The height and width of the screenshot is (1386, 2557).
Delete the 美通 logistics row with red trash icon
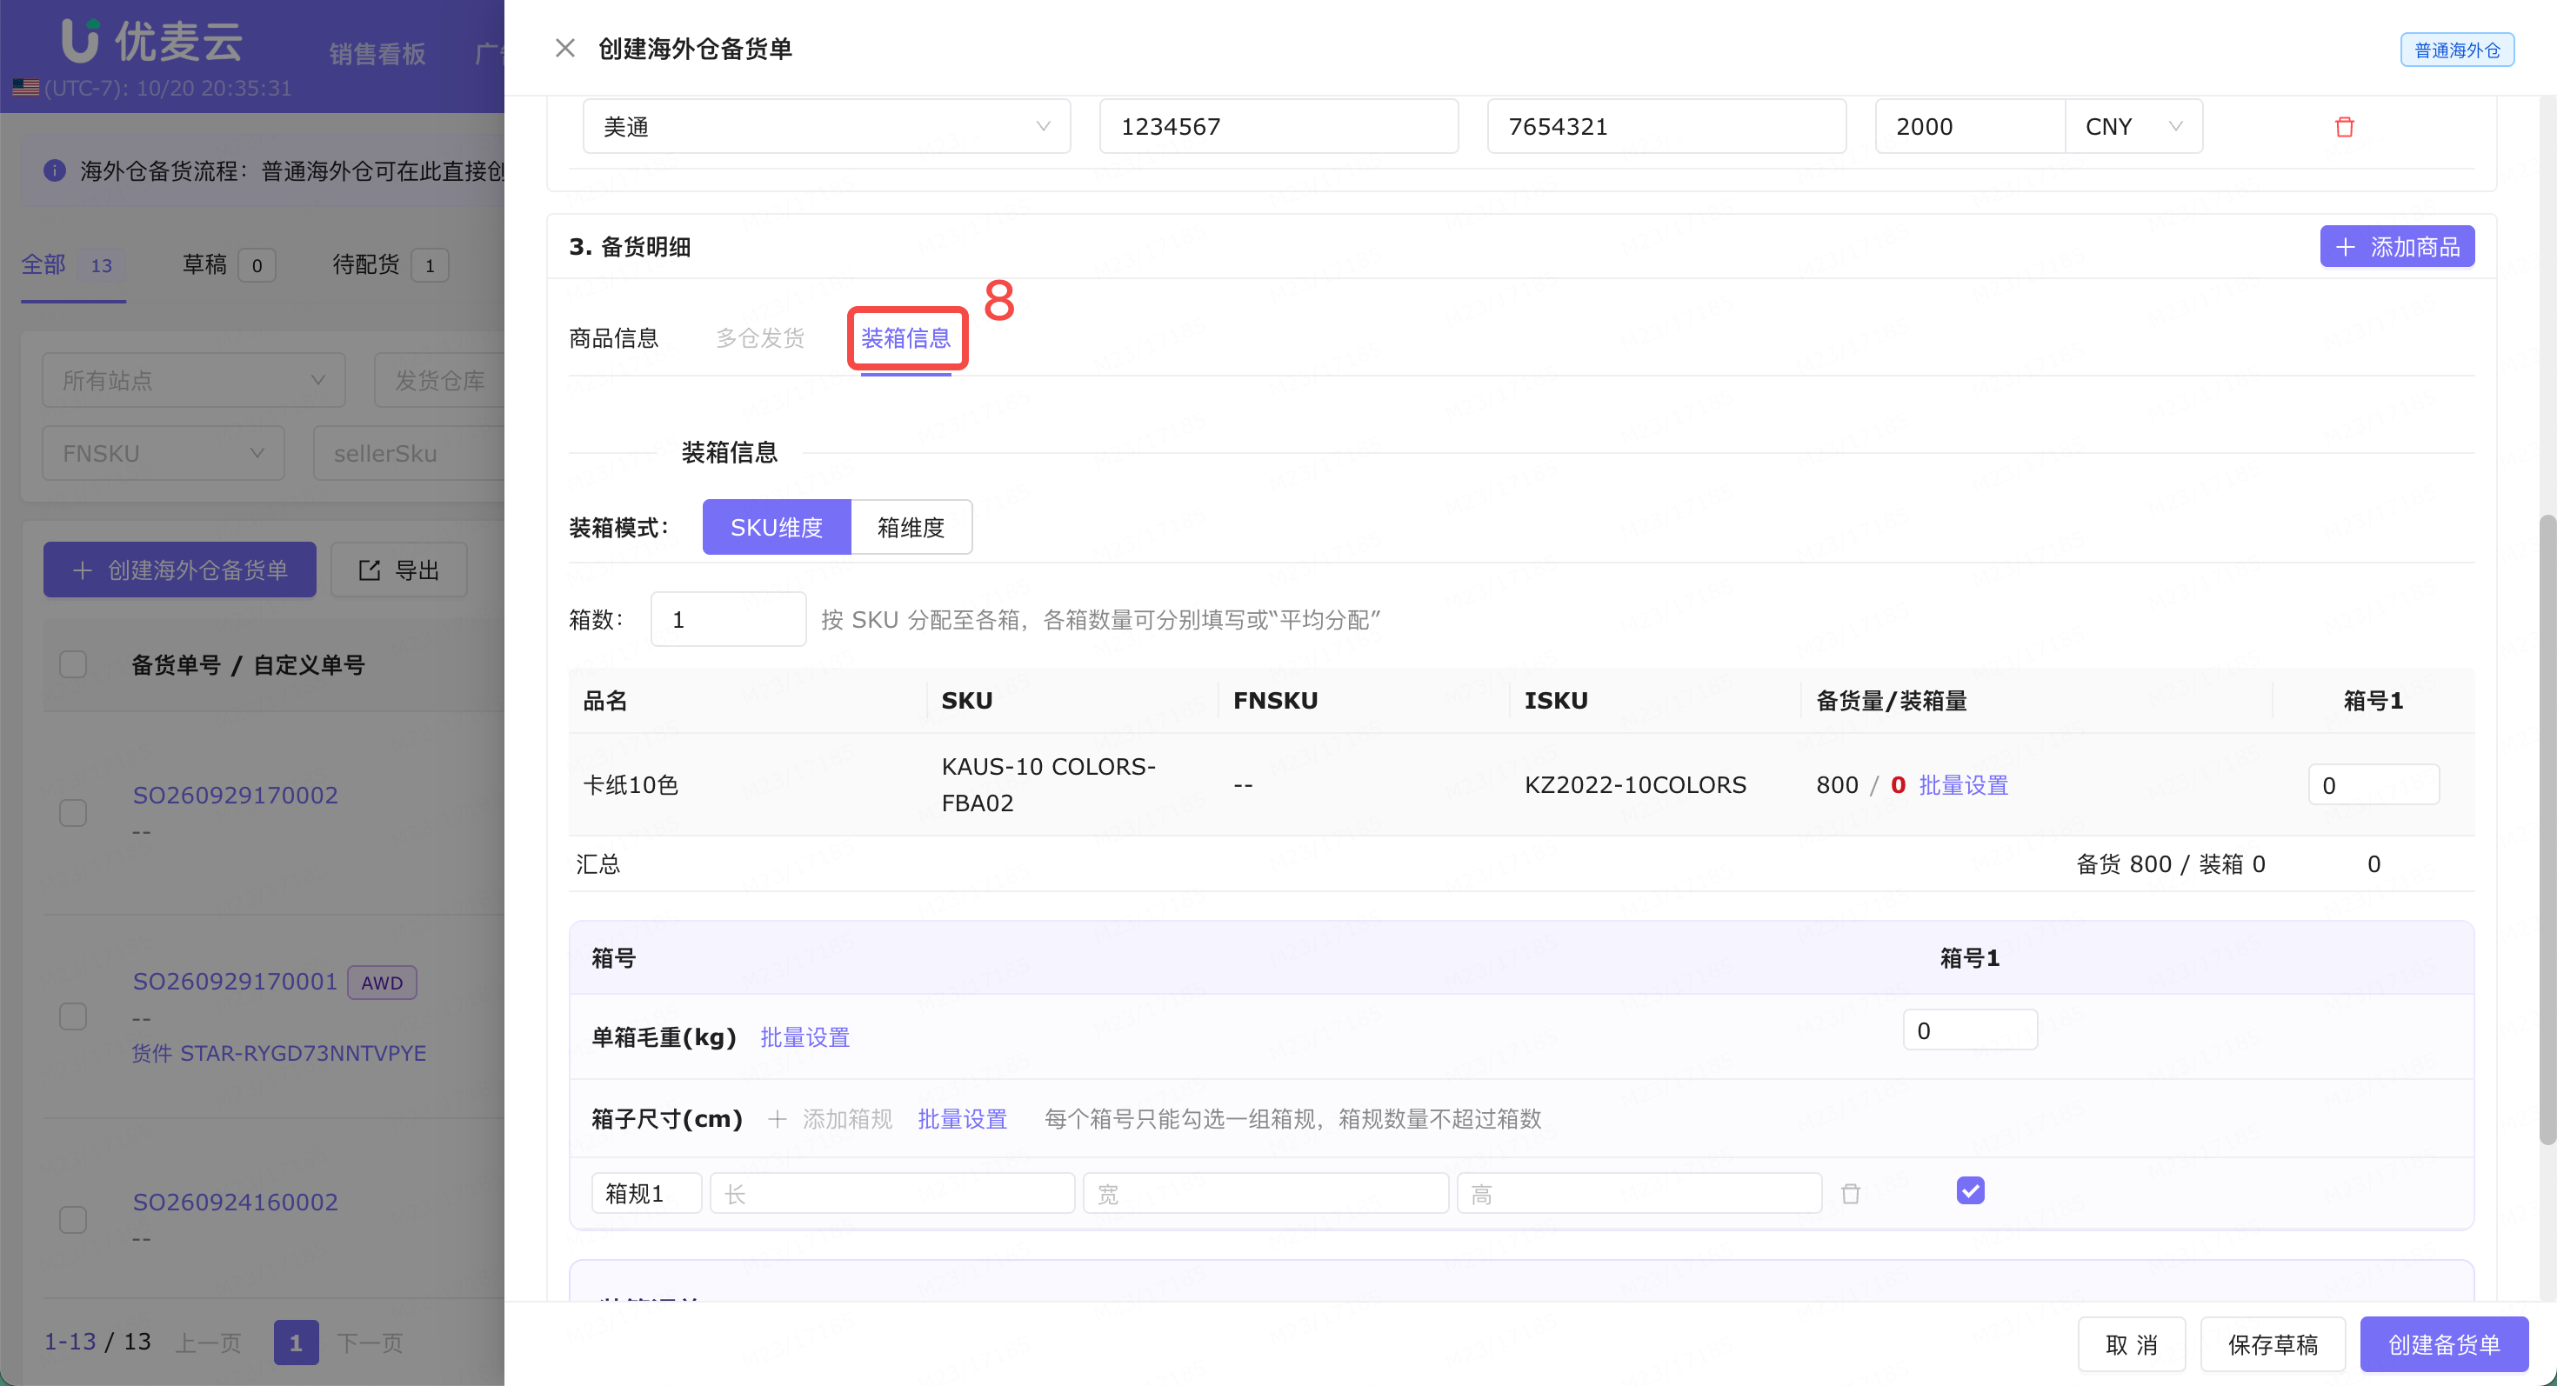tap(2345, 127)
